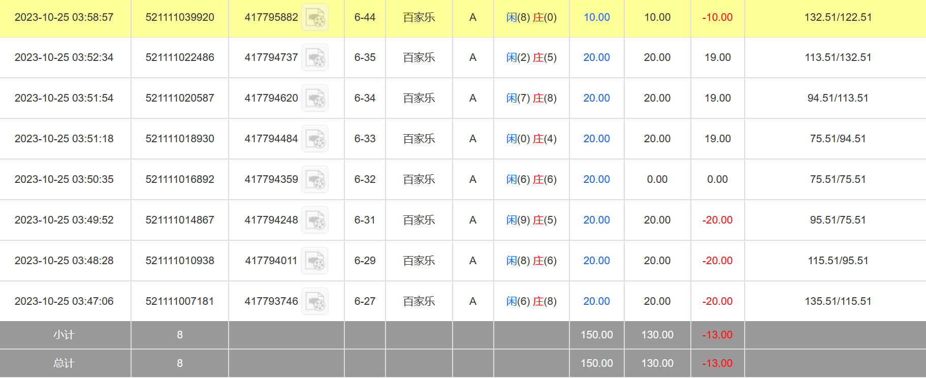Select order number 521111039920

point(180,17)
